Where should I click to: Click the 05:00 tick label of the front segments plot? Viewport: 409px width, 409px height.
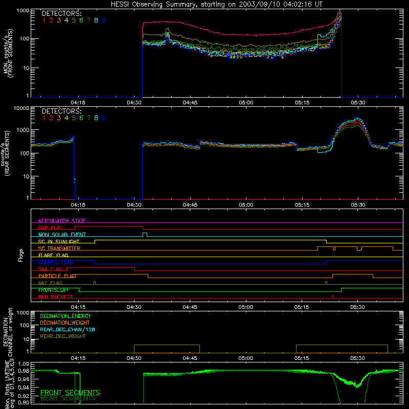point(246,103)
